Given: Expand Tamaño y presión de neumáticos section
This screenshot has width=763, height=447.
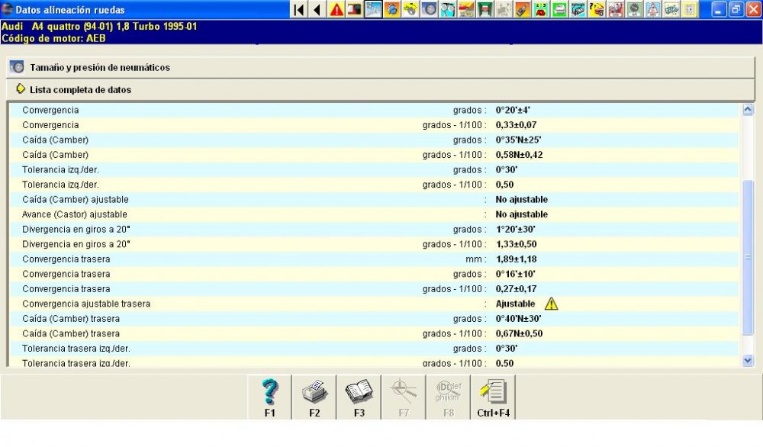Looking at the screenshot, I should click(x=99, y=67).
